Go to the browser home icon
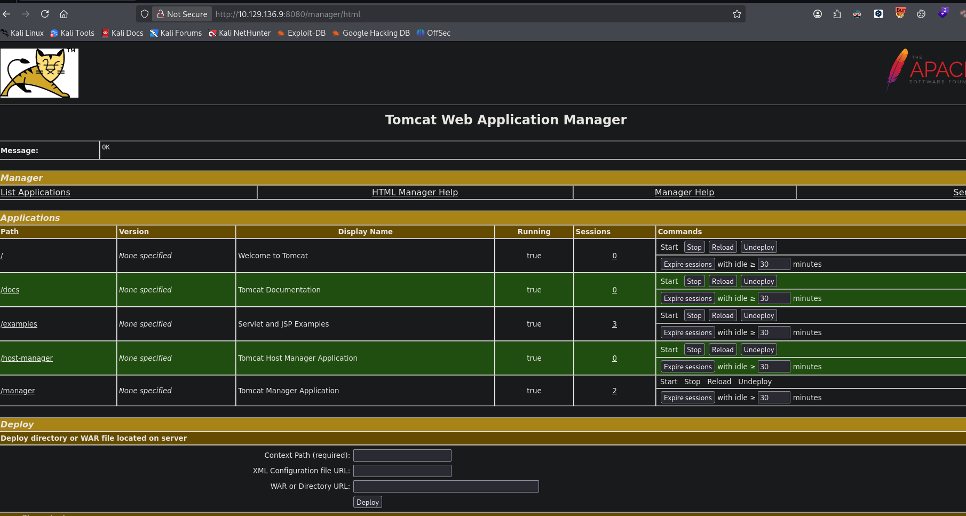Viewport: 966px width, 516px height. click(64, 14)
